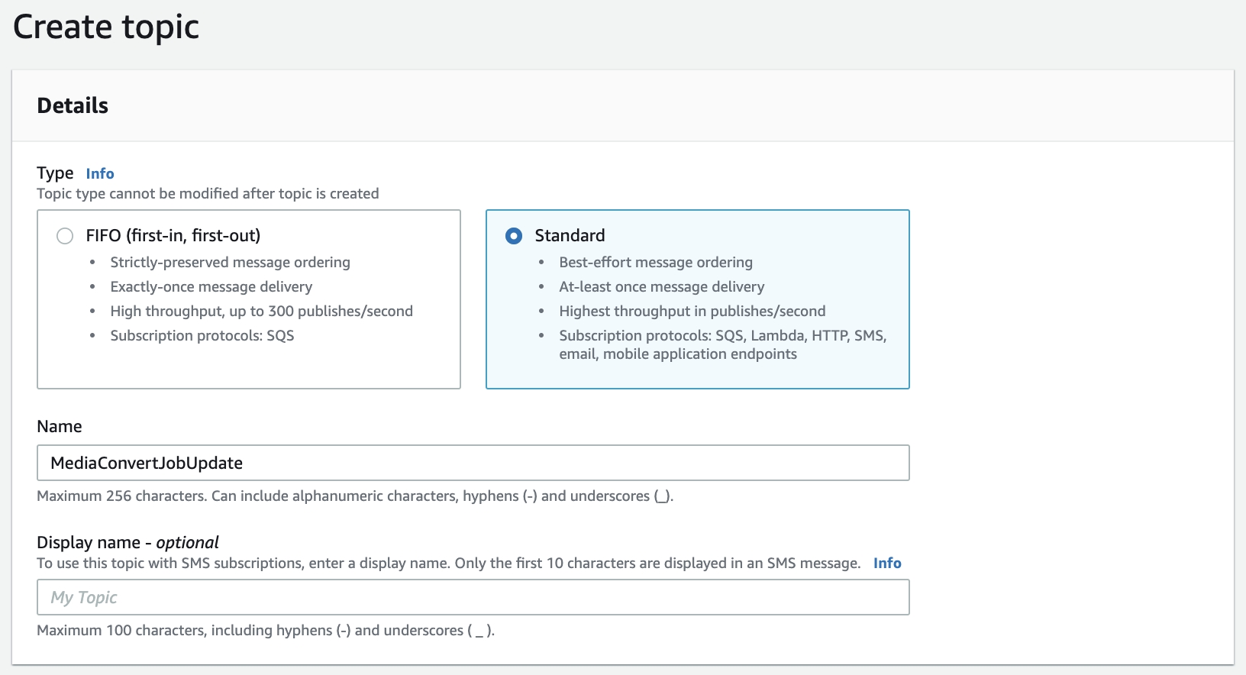This screenshot has width=1246, height=675.
Task: Select the Standard topic type radio button
Action: tap(514, 236)
